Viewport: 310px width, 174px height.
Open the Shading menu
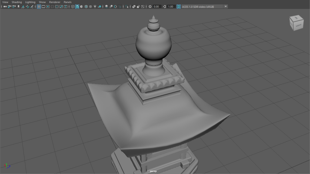(x=17, y=2)
